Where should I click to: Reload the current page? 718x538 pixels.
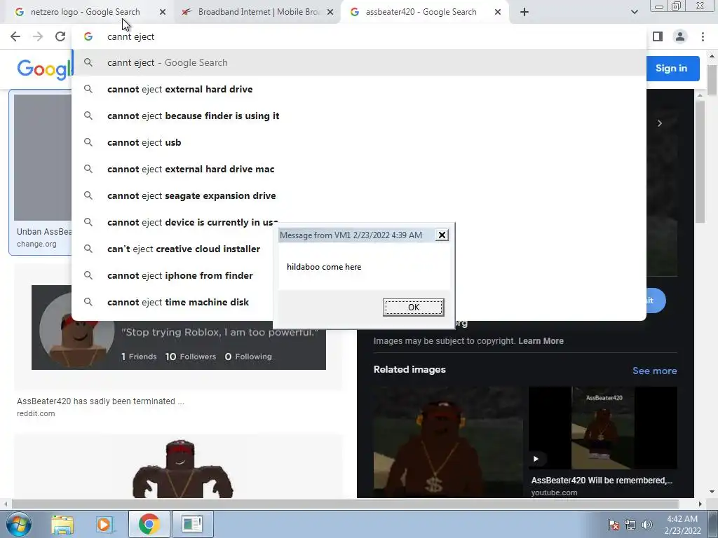pyautogui.click(x=60, y=36)
